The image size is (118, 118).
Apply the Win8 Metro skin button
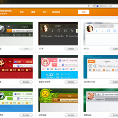[x=114, y=82]
